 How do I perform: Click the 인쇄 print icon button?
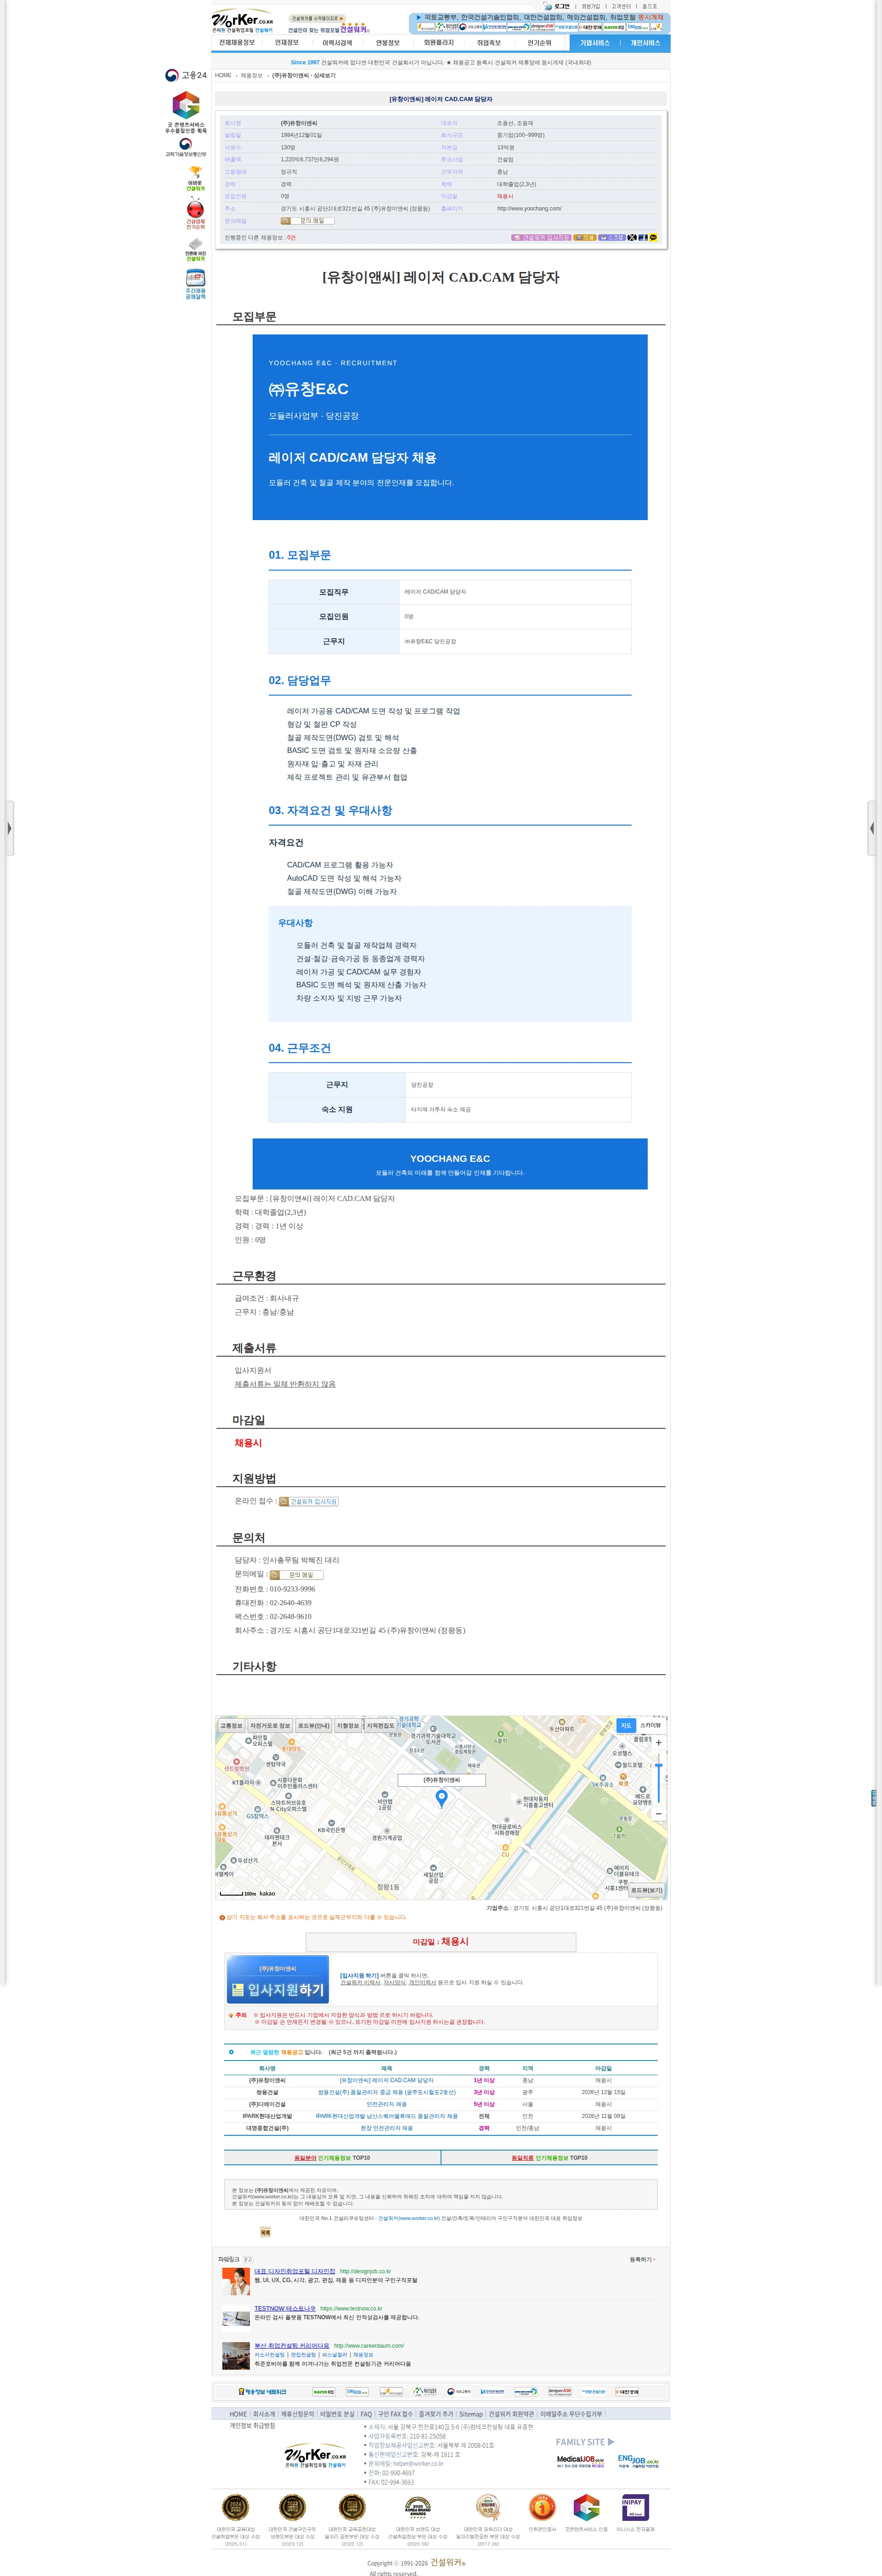pyautogui.click(x=585, y=238)
